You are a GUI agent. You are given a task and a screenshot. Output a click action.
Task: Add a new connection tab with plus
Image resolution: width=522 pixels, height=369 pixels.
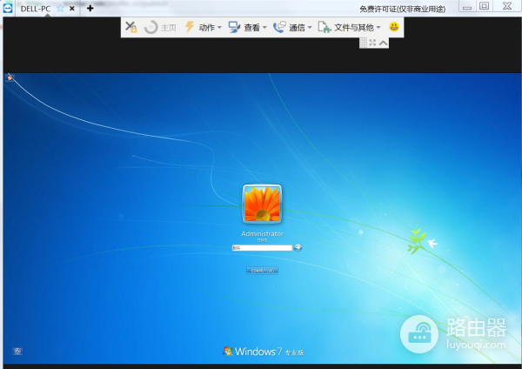coord(90,8)
